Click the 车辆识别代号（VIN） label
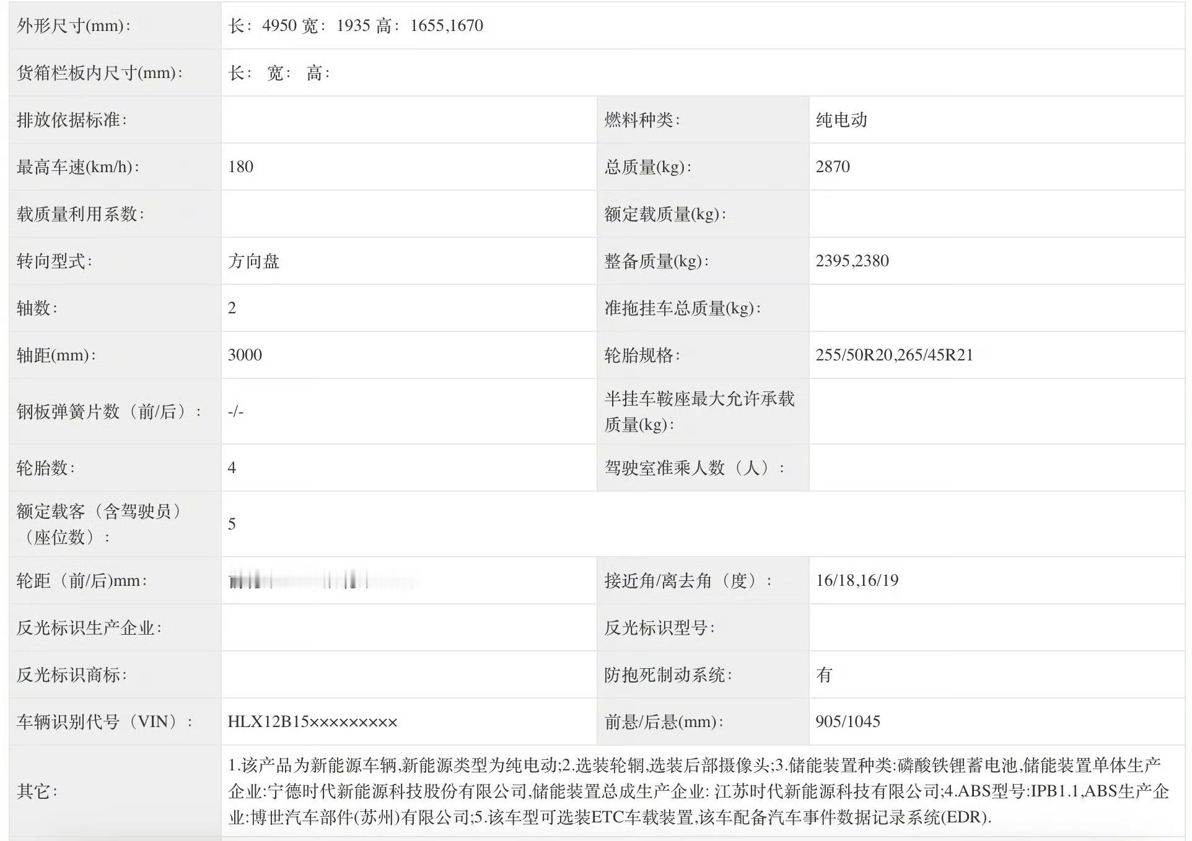The image size is (1192, 841). coord(105,722)
